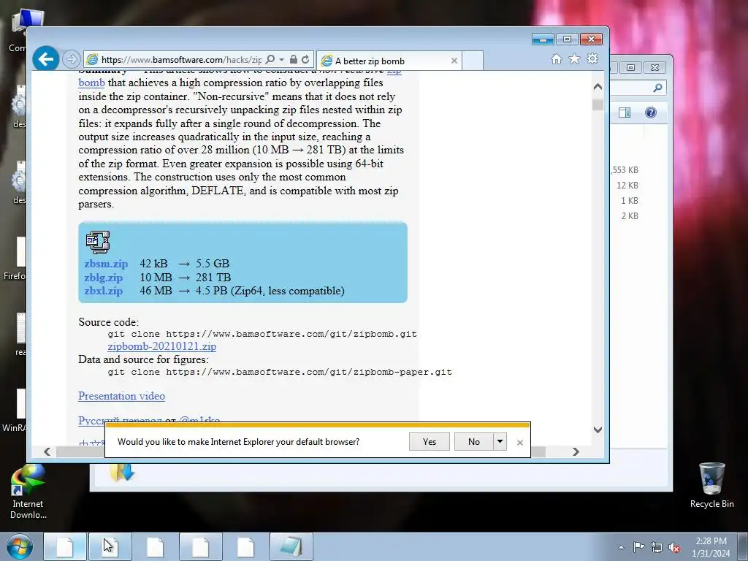Open the address bar autocomplete dropdown arrow
This screenshot has width=748, height=561.
click(x=281, y=60)
